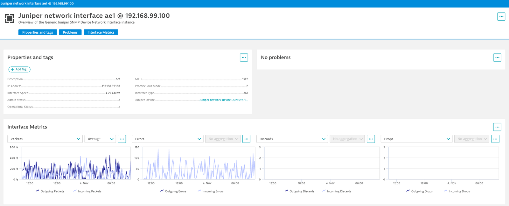The image size is (509, 206).
Task: Open the Packets chart options menu
Action: [x=122, y=139]
